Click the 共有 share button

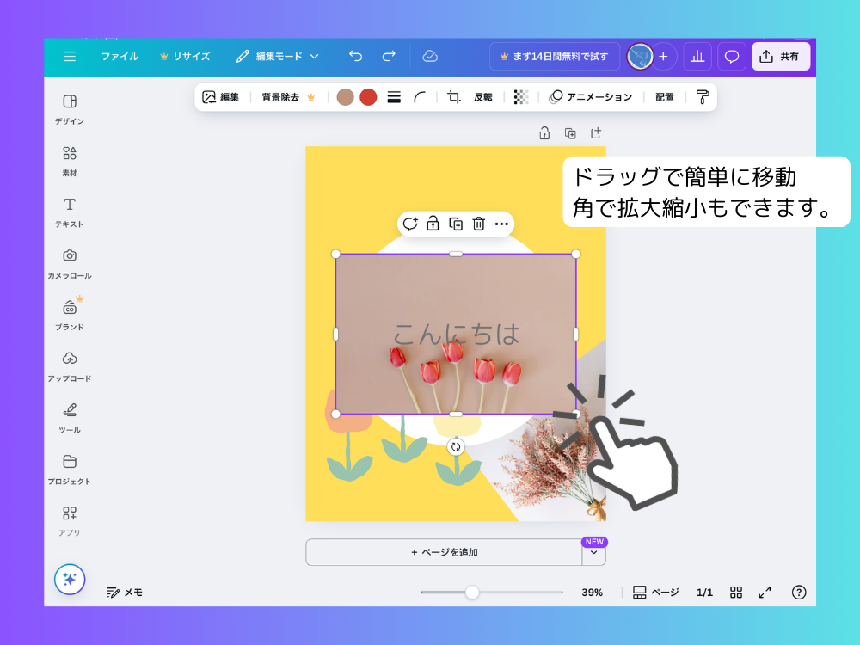781,56
